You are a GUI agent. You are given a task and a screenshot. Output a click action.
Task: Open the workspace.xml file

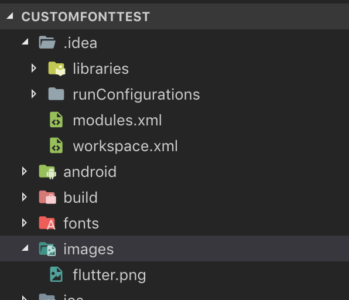125,146
